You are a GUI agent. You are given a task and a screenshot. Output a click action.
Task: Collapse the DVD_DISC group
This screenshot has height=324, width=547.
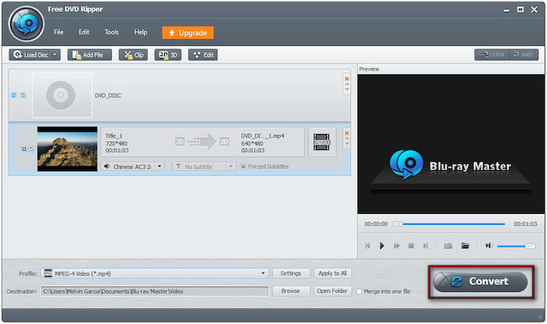coord(14,95)
